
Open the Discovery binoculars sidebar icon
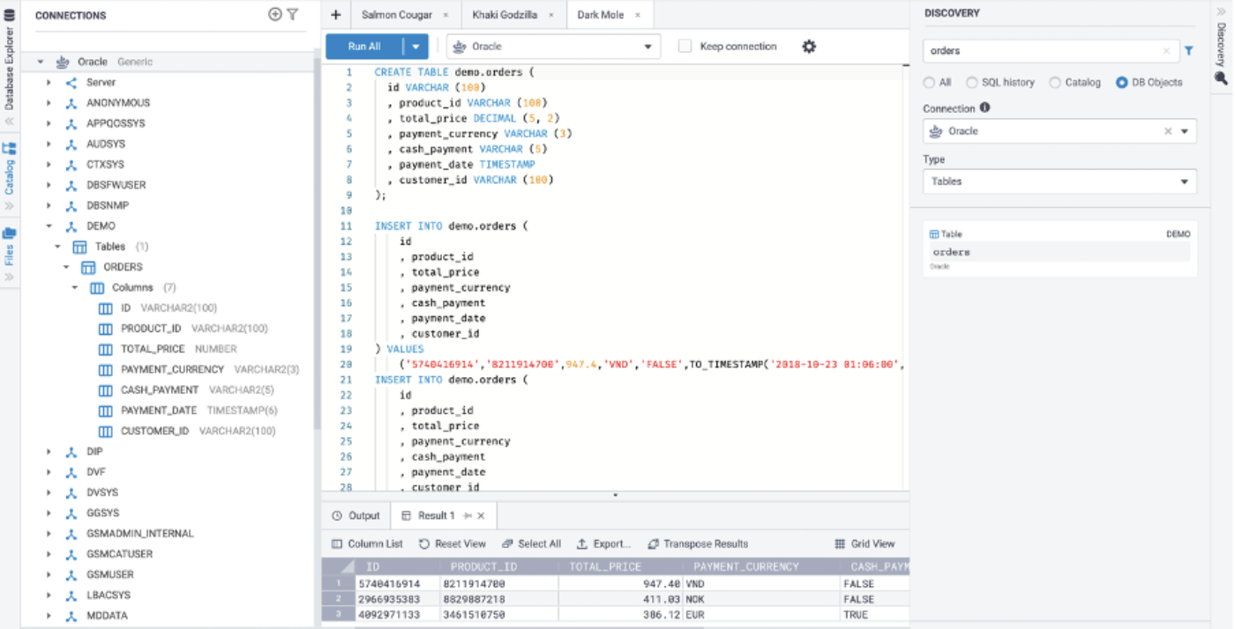1222,78
